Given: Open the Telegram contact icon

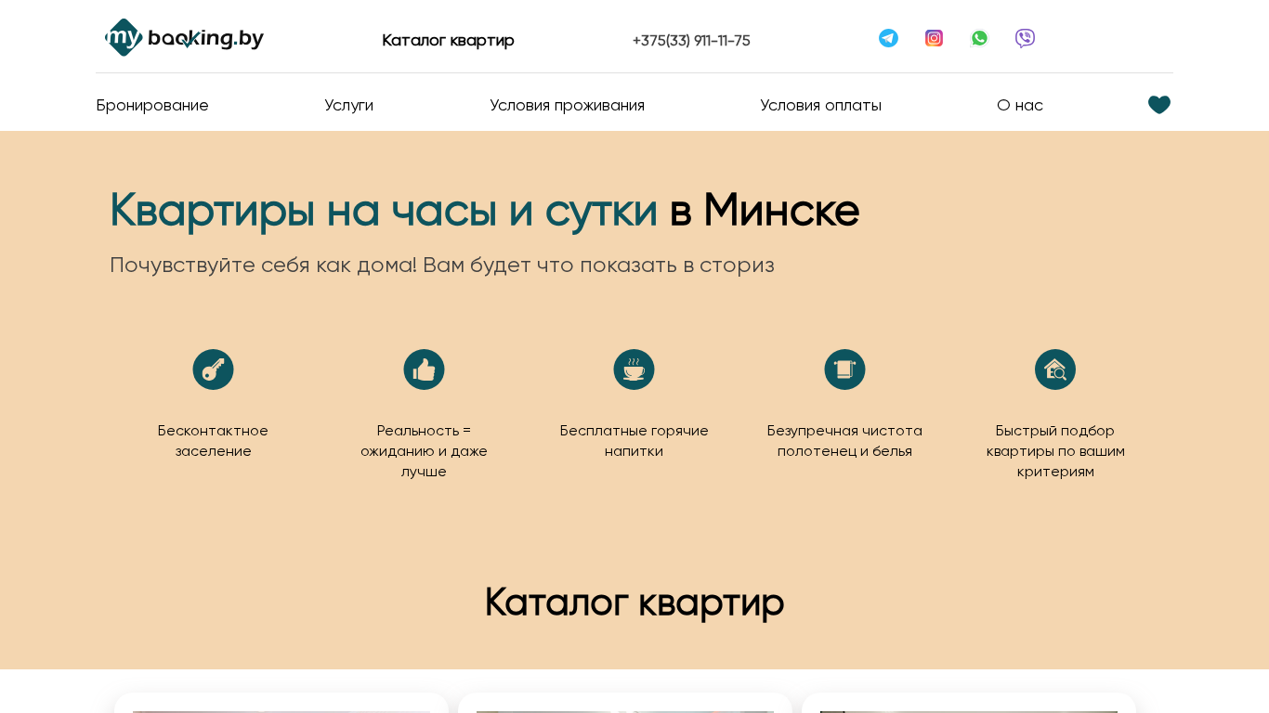Looking at the screenshot, I should (888, 38).
